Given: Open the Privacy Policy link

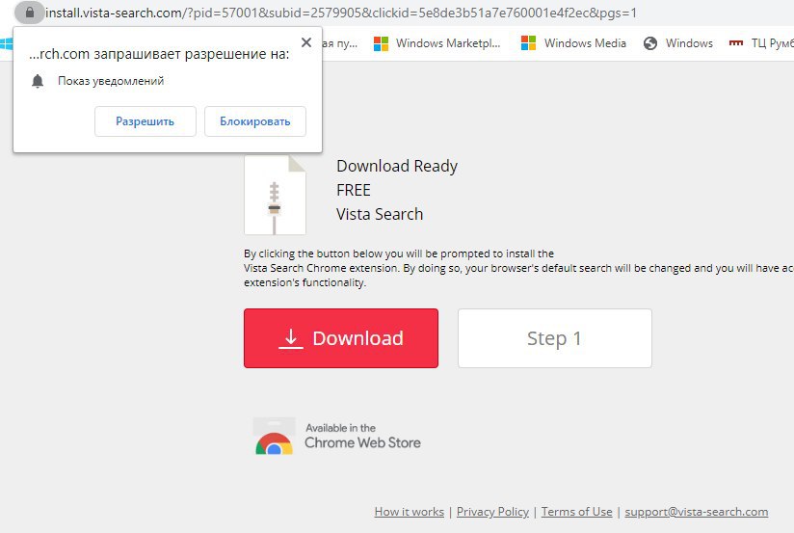Looking at the screenshot, I should point(492,512).
